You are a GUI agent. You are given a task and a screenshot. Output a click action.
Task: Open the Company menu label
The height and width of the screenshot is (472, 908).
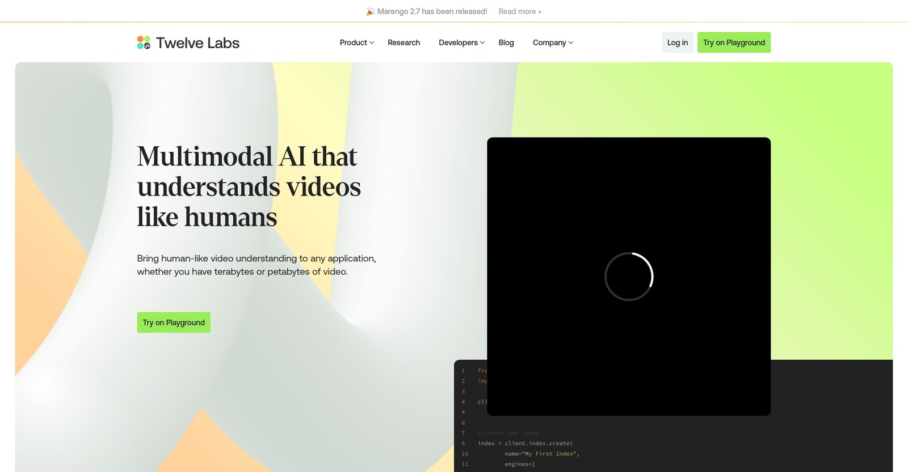[x=549, y=42]
